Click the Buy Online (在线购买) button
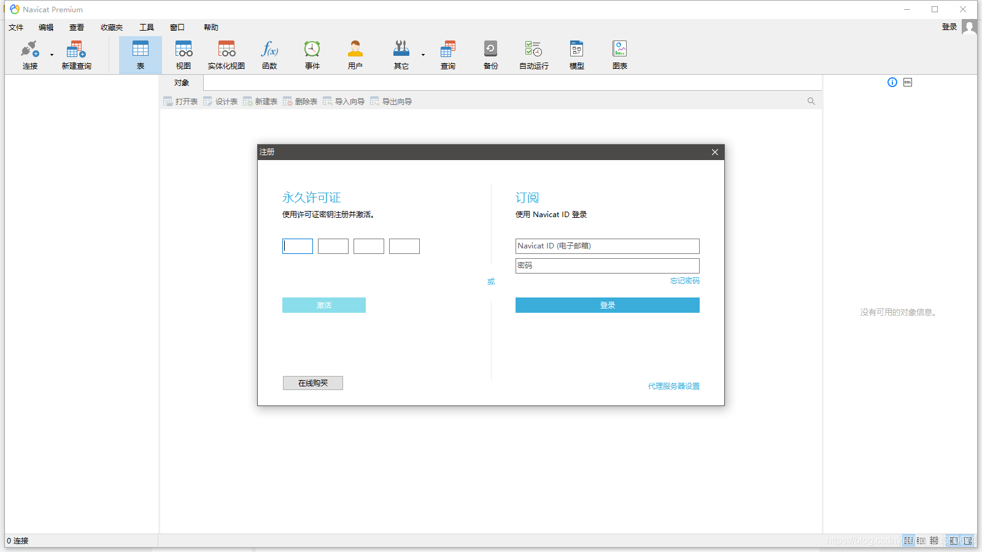Screen dimensions: 982x552 (313, 383)
